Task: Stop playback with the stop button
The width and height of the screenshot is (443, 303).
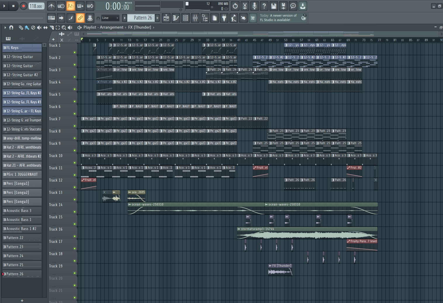Action: click(x=13, y=6)
